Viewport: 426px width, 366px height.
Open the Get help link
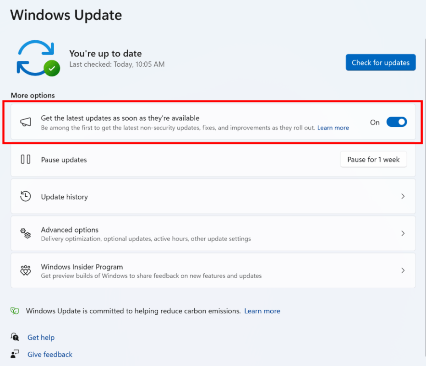tap(41, 337)
